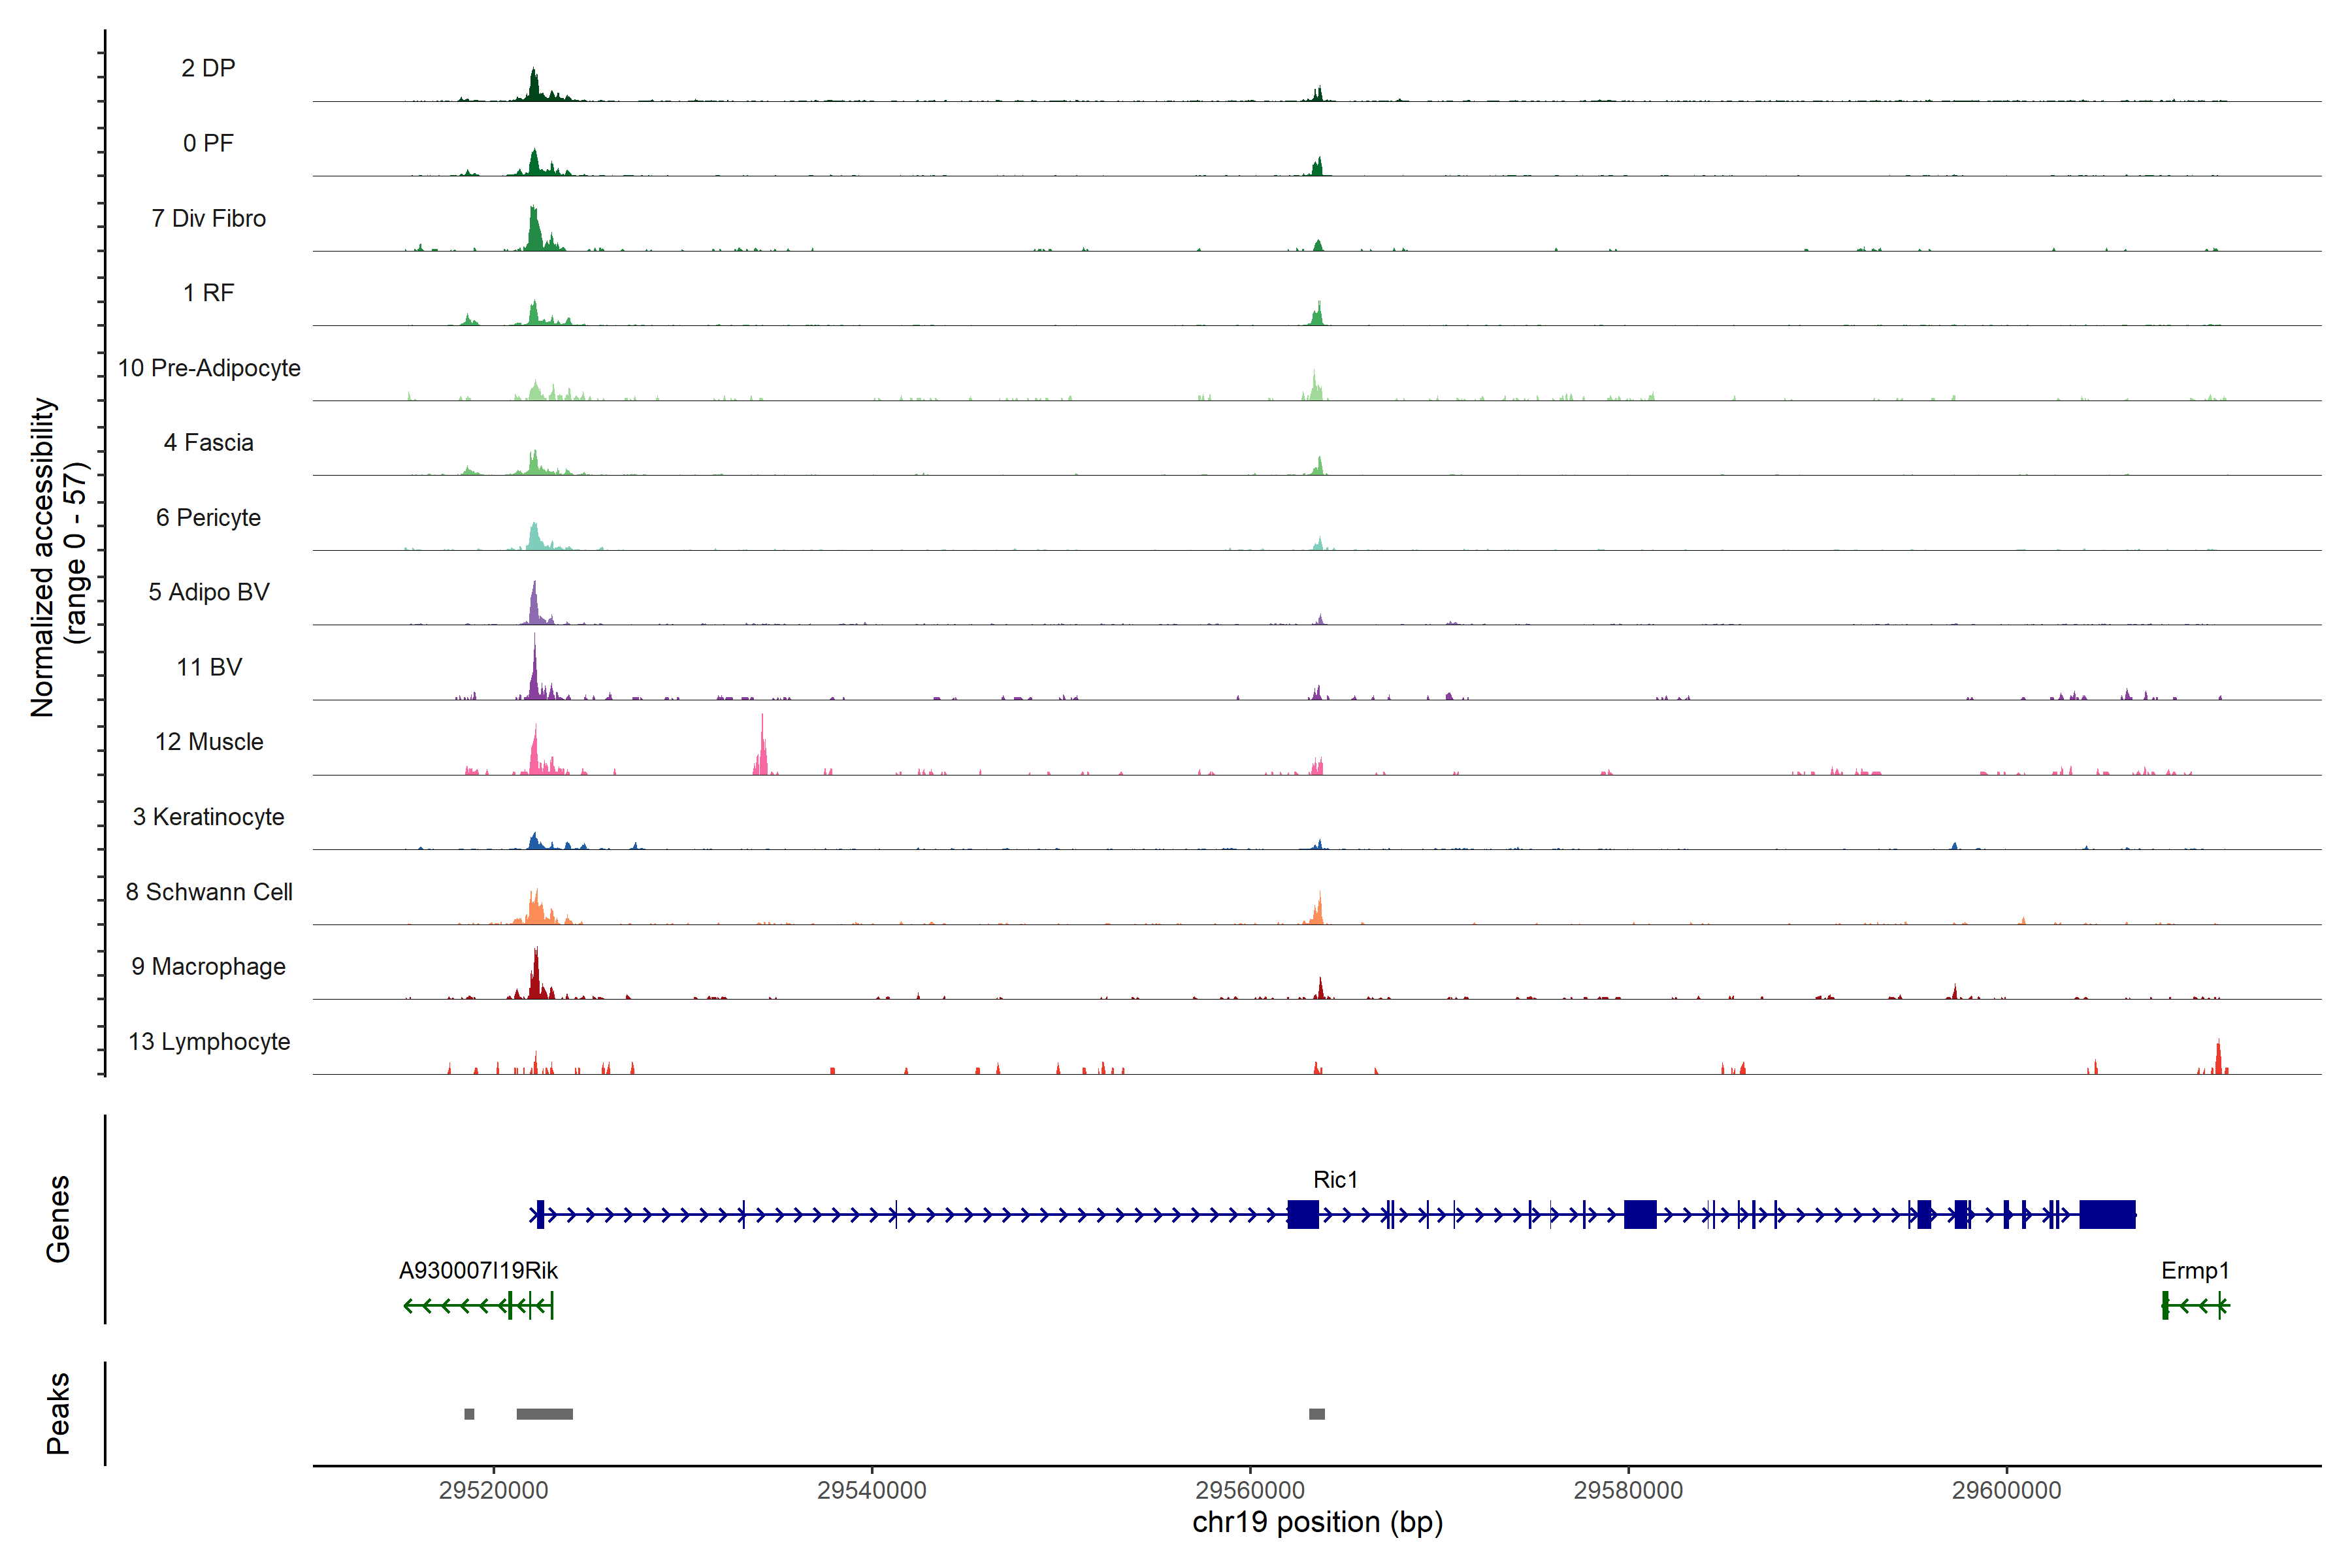
Task: Click the 13 Lymphocyte track label
Action: tap(209, 1042)
